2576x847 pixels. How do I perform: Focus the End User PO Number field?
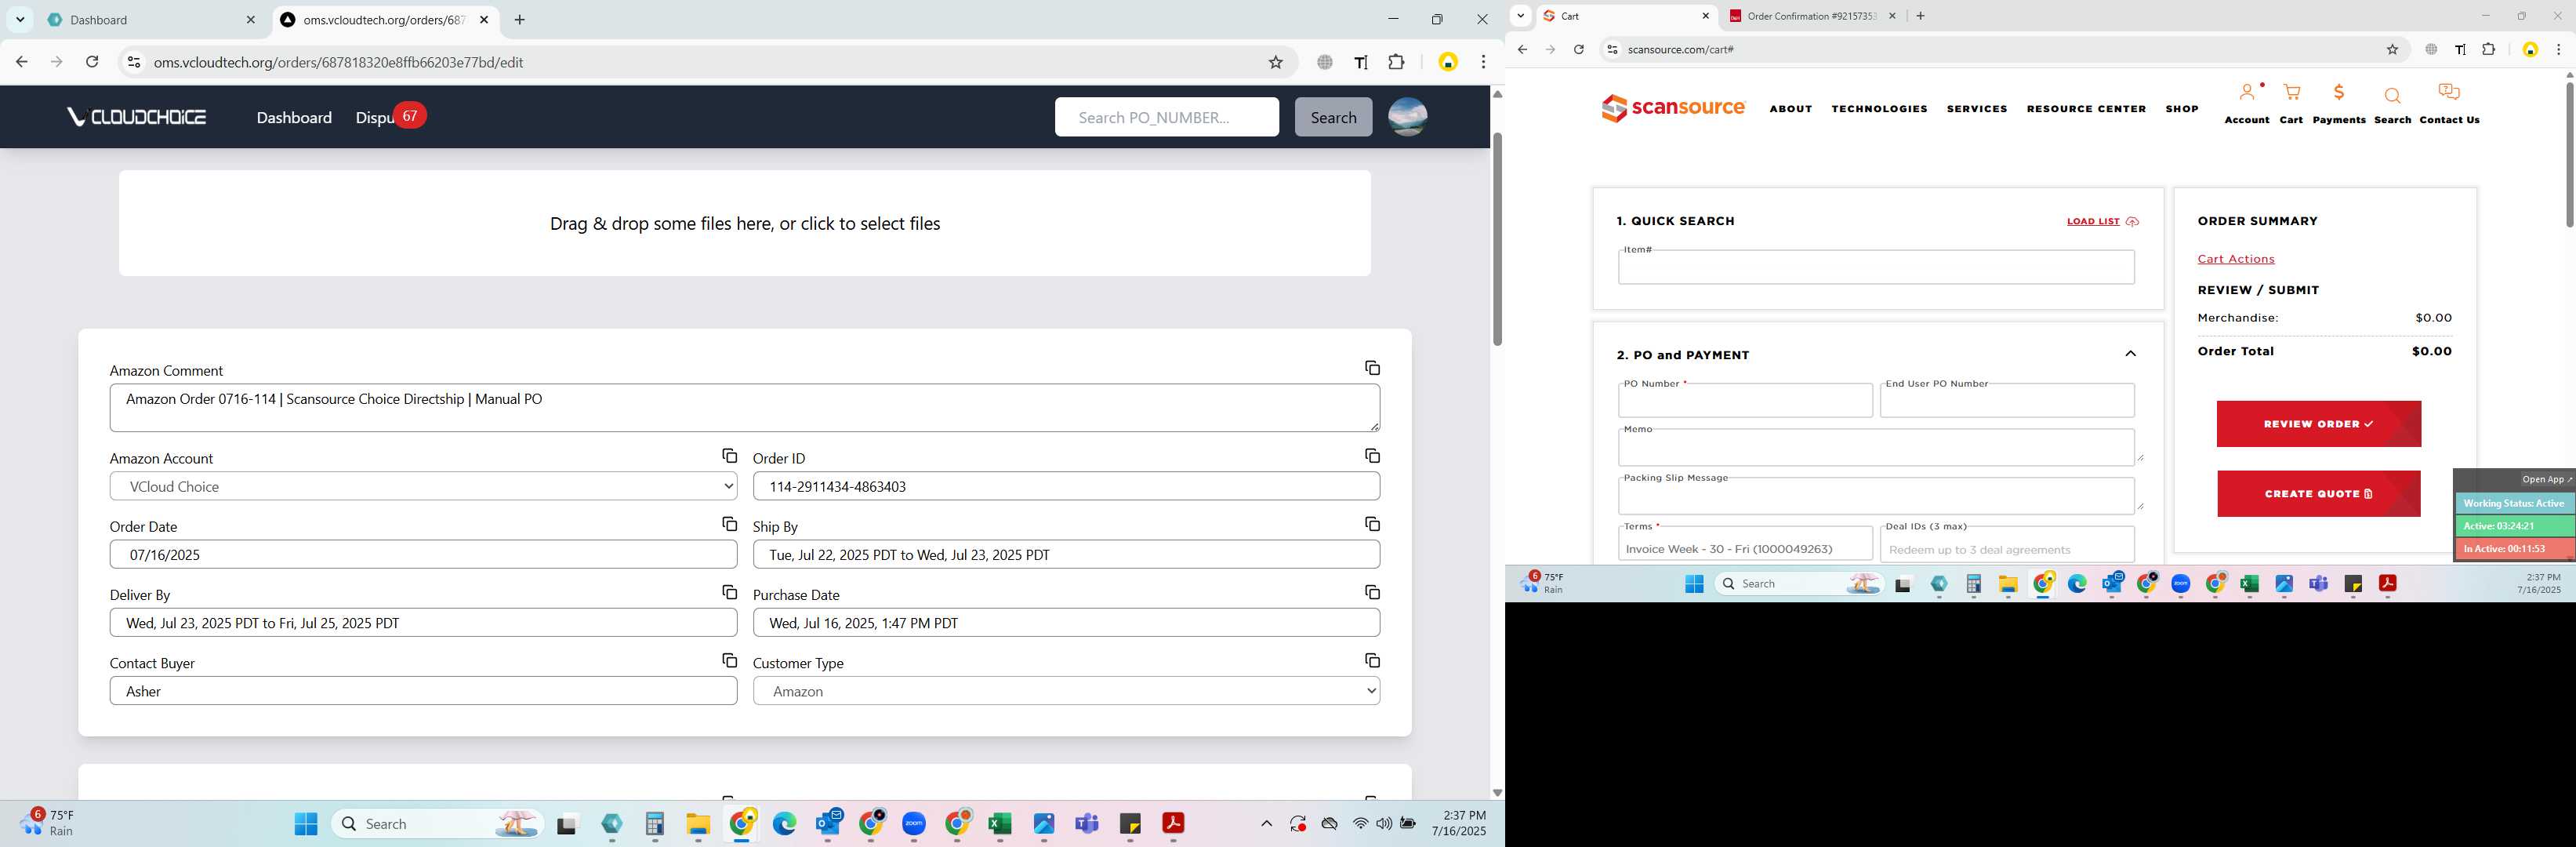click(x=2006, y=400)
